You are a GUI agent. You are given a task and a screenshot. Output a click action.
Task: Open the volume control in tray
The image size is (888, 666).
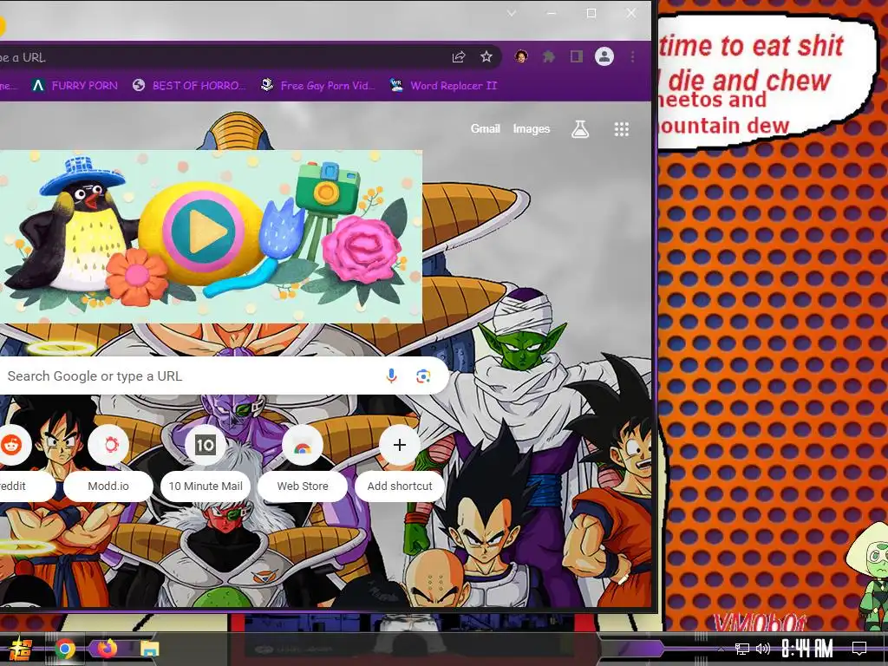[x=763, y=649]
